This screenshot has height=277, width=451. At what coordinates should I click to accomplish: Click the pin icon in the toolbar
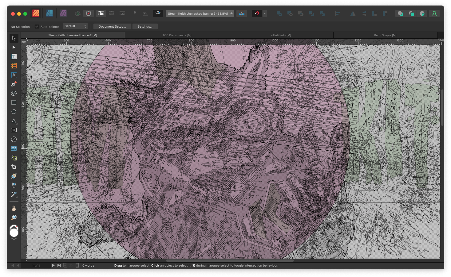point(135,13)
